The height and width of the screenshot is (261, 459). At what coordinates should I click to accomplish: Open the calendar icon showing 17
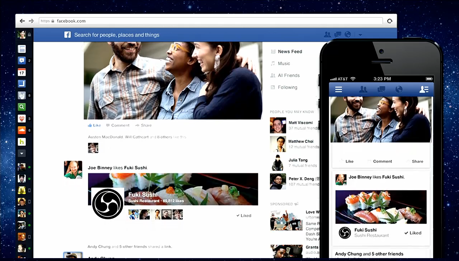(22, 73)
